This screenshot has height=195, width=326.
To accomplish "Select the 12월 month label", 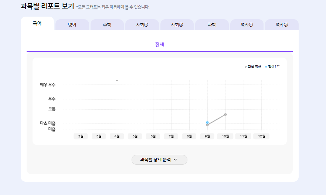I will 262,136.
